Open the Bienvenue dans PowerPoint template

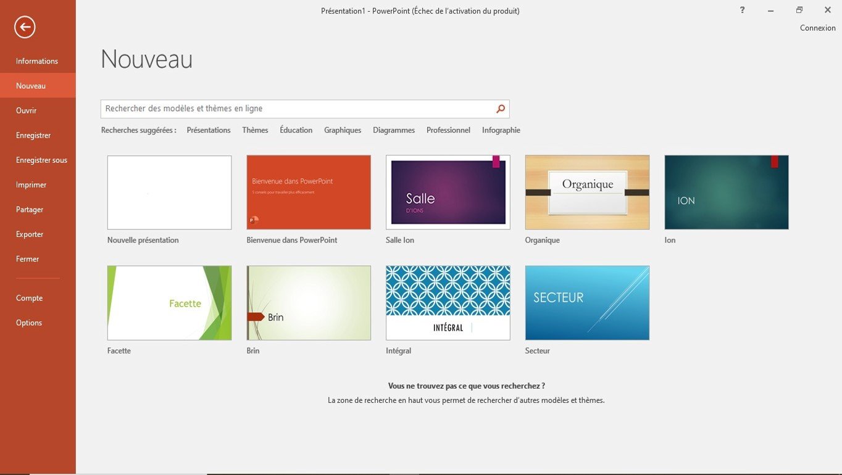[309, 192]
